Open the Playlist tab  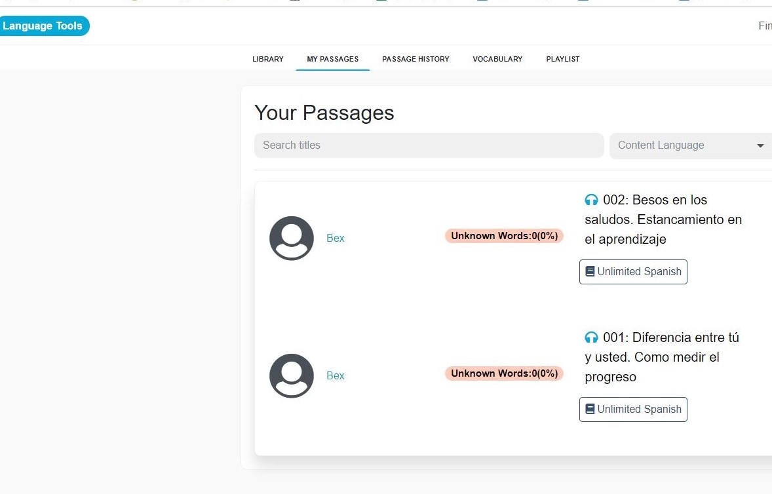[x=563, y=59]
